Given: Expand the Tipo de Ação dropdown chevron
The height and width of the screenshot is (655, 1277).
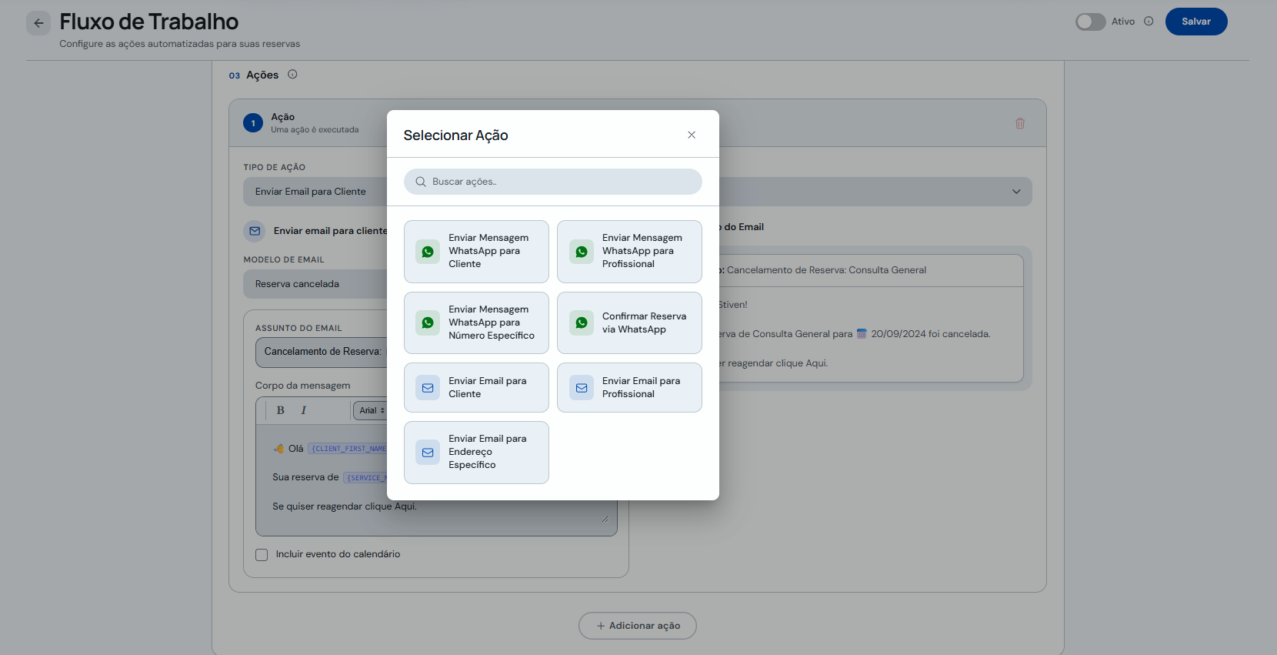Looking at the screenshot, I should coord(1016,192).
